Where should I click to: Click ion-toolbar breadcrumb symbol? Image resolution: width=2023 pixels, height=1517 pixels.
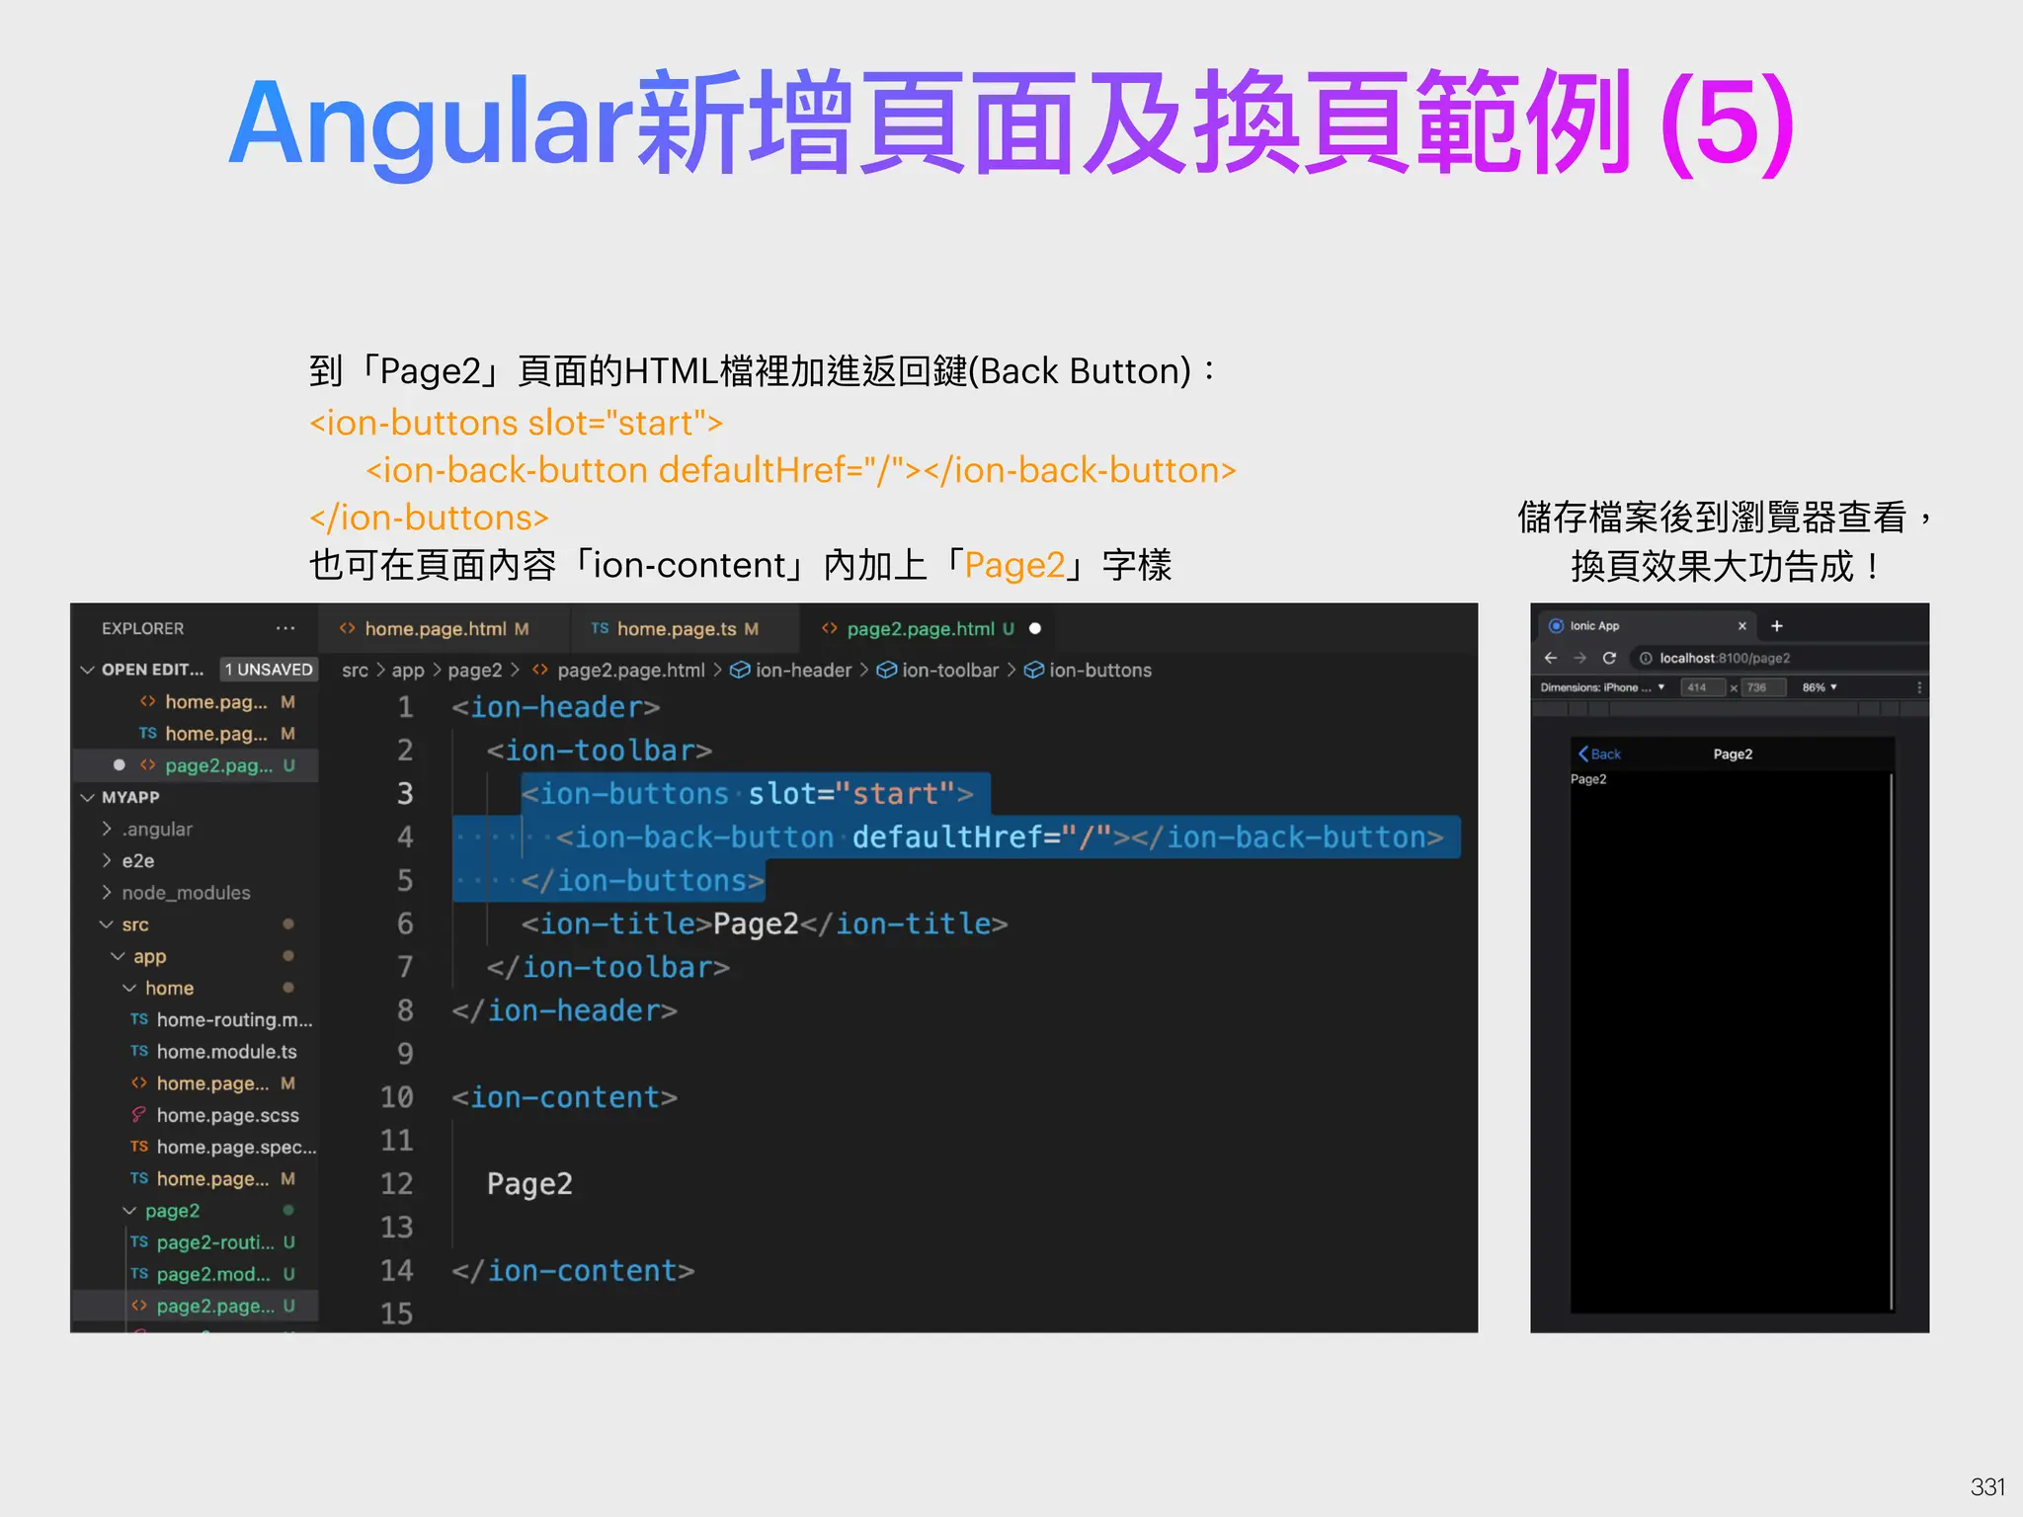tap(937, 671)
